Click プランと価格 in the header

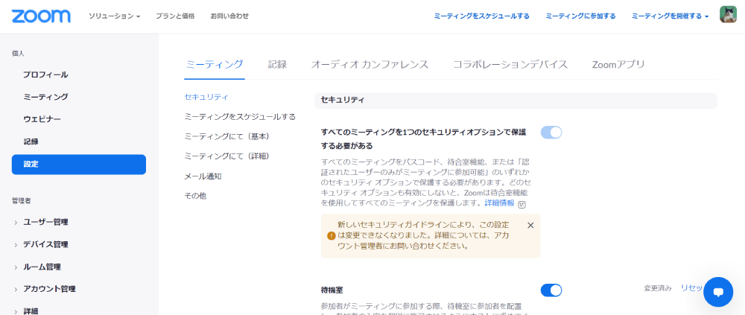pyautogui.click(x=175, y=16)
